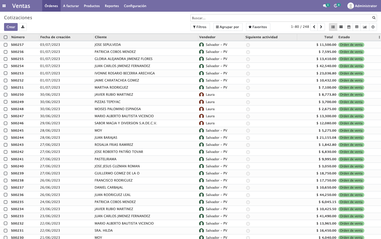Open the Favoritos dropdown
This screenshot has width=381, height=239.
click(258, 27)
